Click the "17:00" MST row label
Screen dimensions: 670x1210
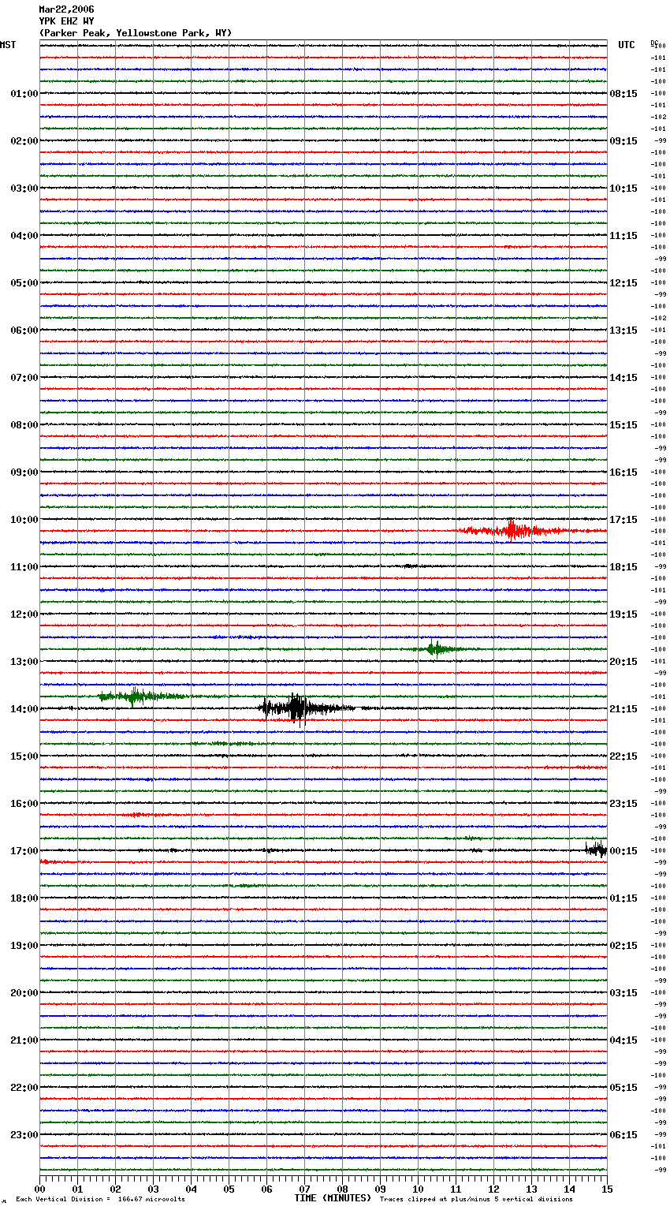click(24, 851)
